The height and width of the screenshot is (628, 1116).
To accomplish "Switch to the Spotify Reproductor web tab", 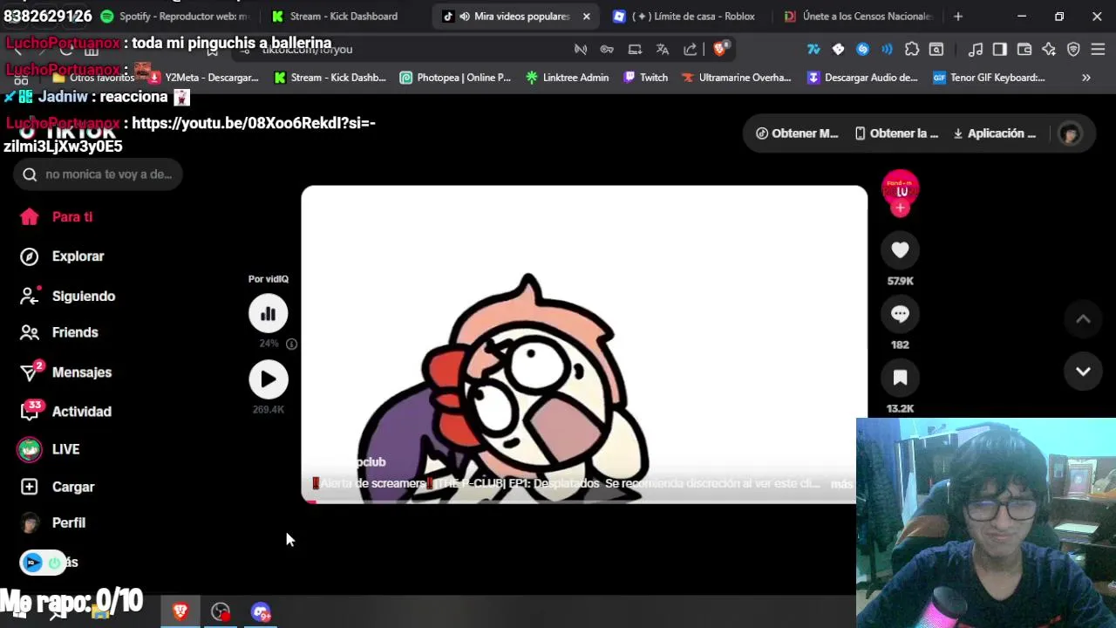I will point(174,17).
